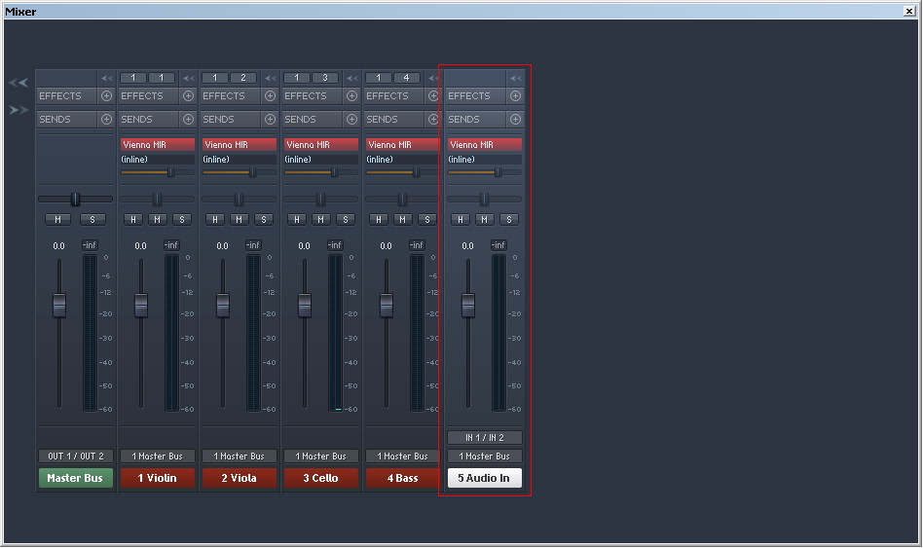Mute the 1 Violin channel
The height and width of the screenshot is (548, 923).
(157, 220)
